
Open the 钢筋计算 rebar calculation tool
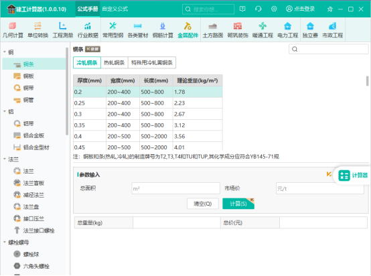tap(163, 30)
